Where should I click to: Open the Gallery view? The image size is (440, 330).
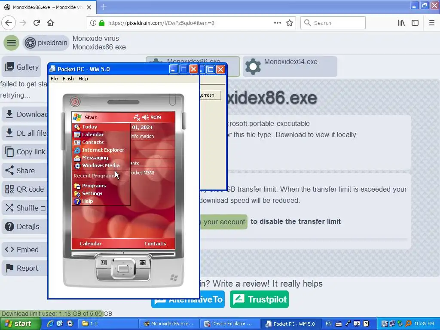(x=21, y=67)
